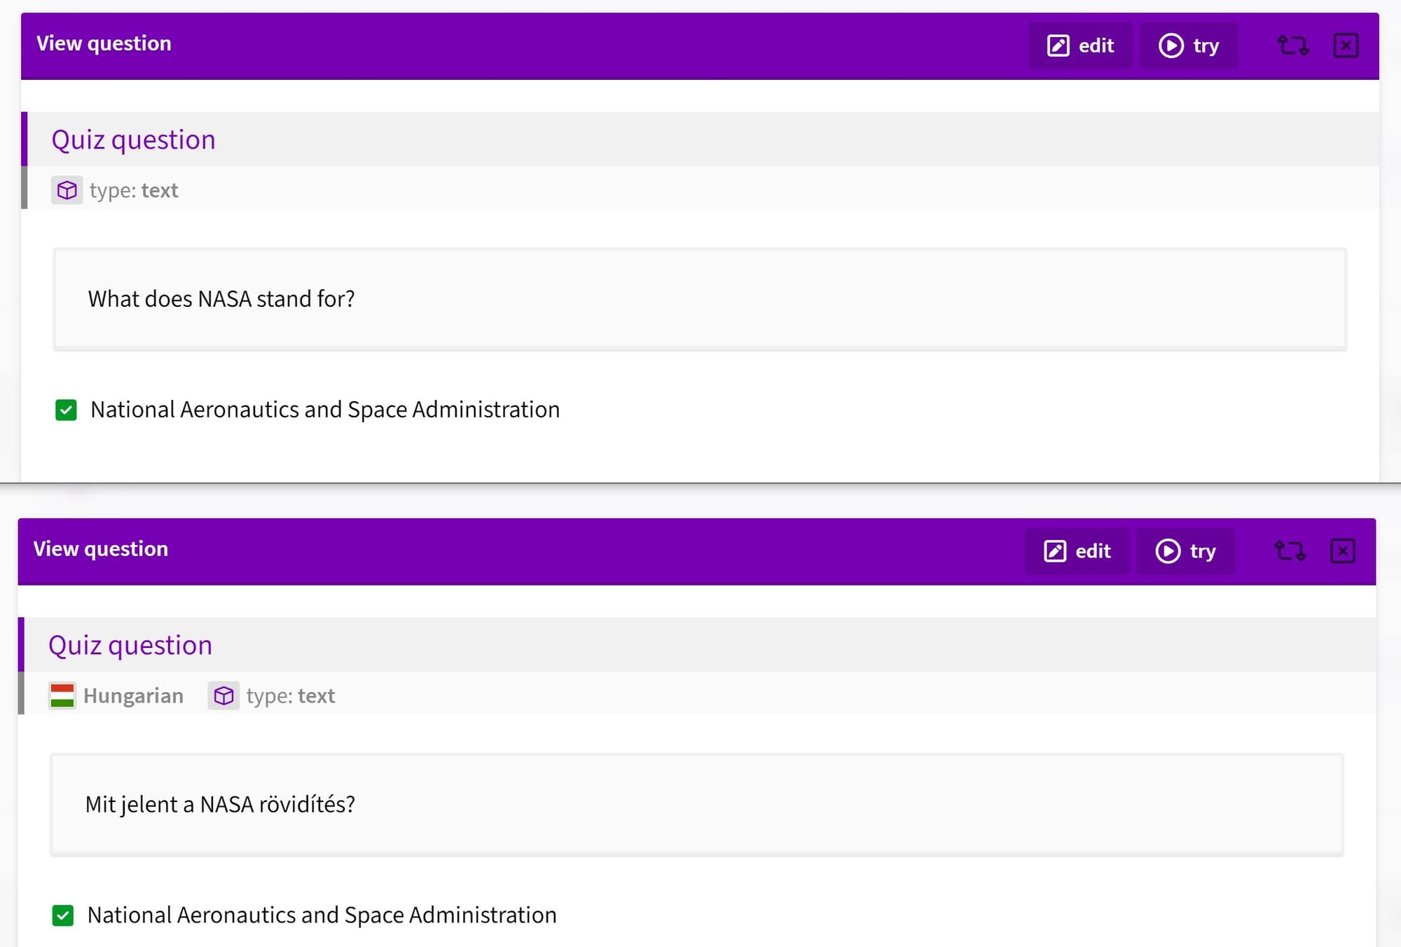Image resolution: width=1401 pixels, height=947 pixels.
Task: Click bottom 'Quiz question' heading
Action: coord(130,645)
